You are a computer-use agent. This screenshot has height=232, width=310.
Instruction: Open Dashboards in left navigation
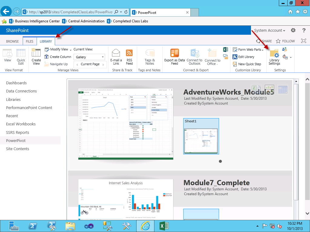[16, 83]
